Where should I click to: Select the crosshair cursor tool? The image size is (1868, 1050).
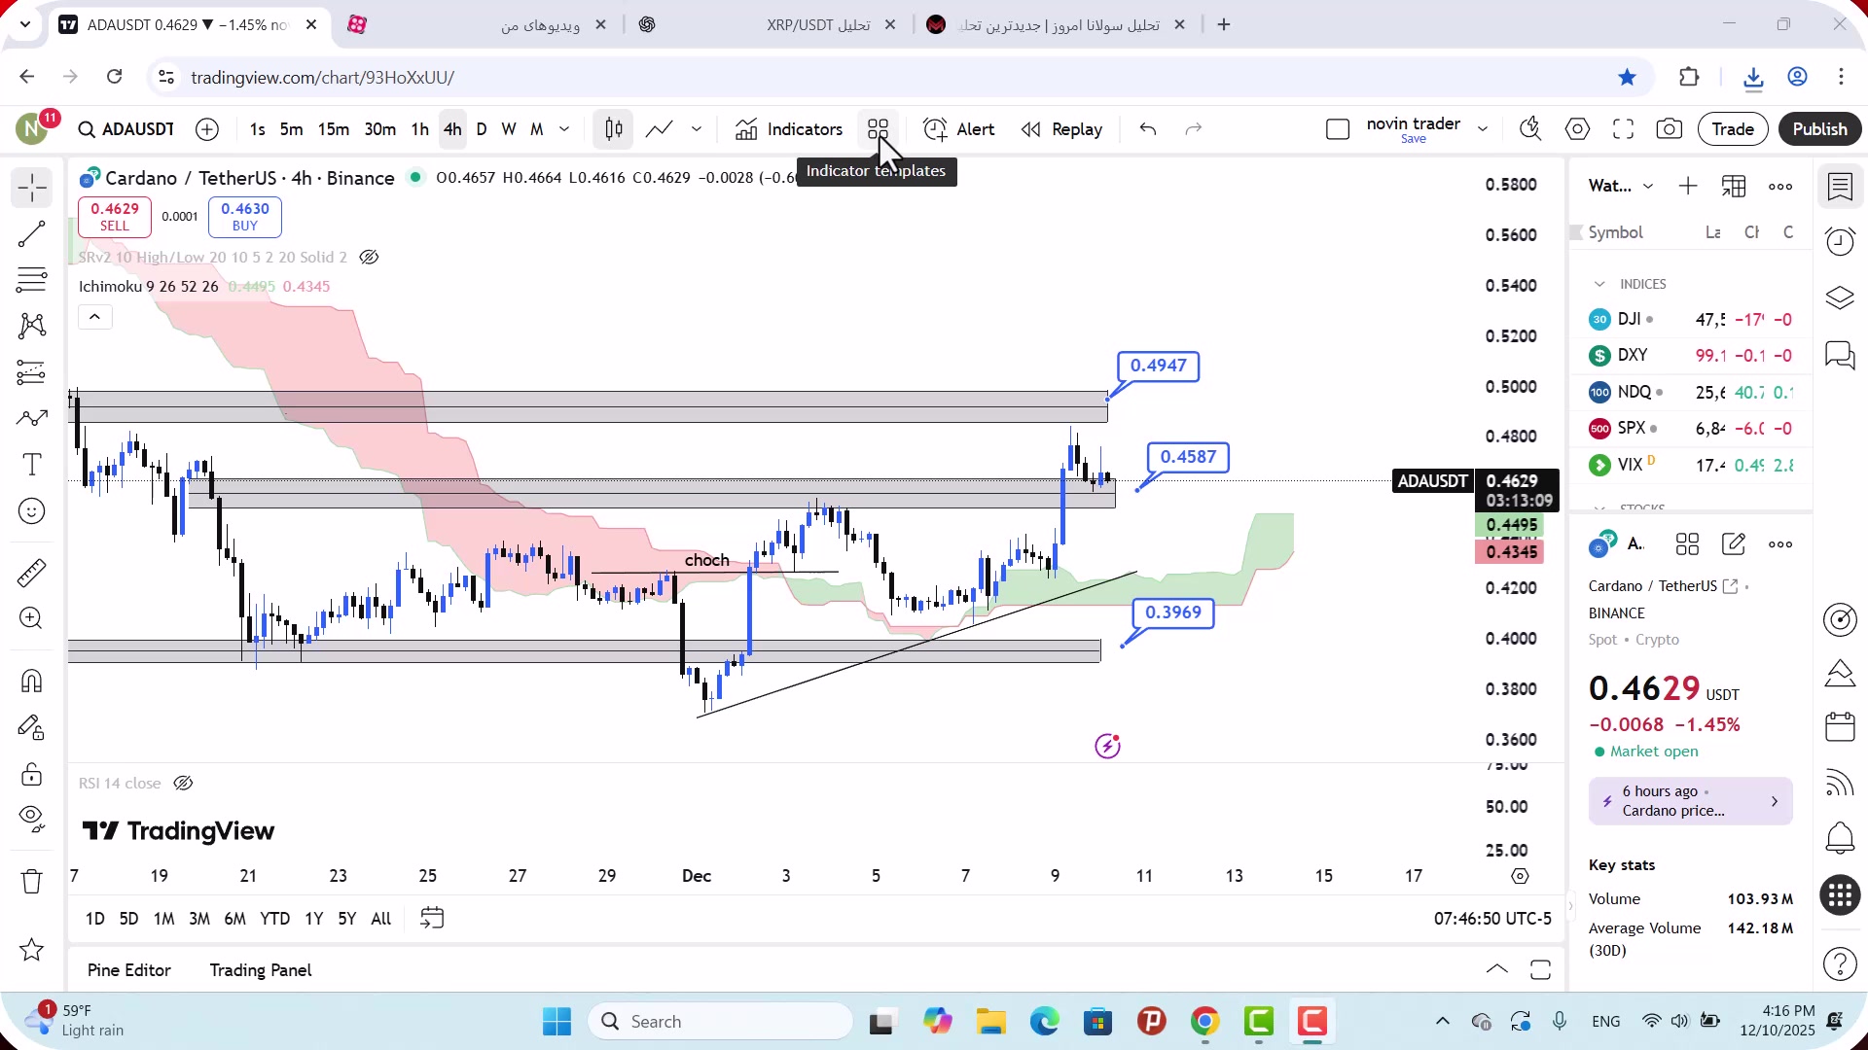tap(32, 188)
